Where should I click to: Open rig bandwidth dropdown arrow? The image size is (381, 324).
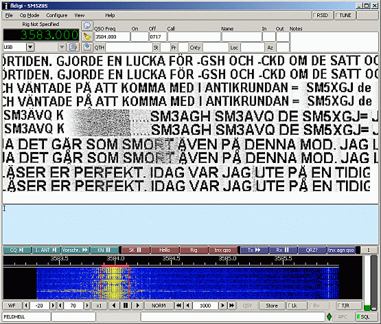coord(62,47)
